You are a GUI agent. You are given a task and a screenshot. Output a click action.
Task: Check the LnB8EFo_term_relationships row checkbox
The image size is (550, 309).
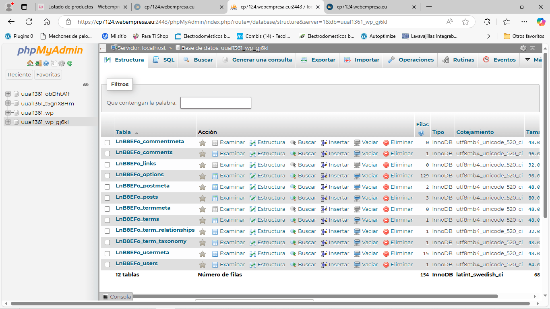point(107,231)
